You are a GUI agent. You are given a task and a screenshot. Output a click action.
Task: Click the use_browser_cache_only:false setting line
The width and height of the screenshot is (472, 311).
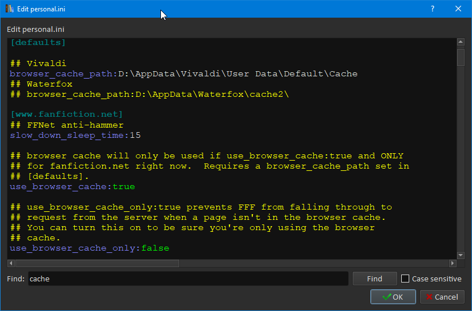[x=90, y=248]
